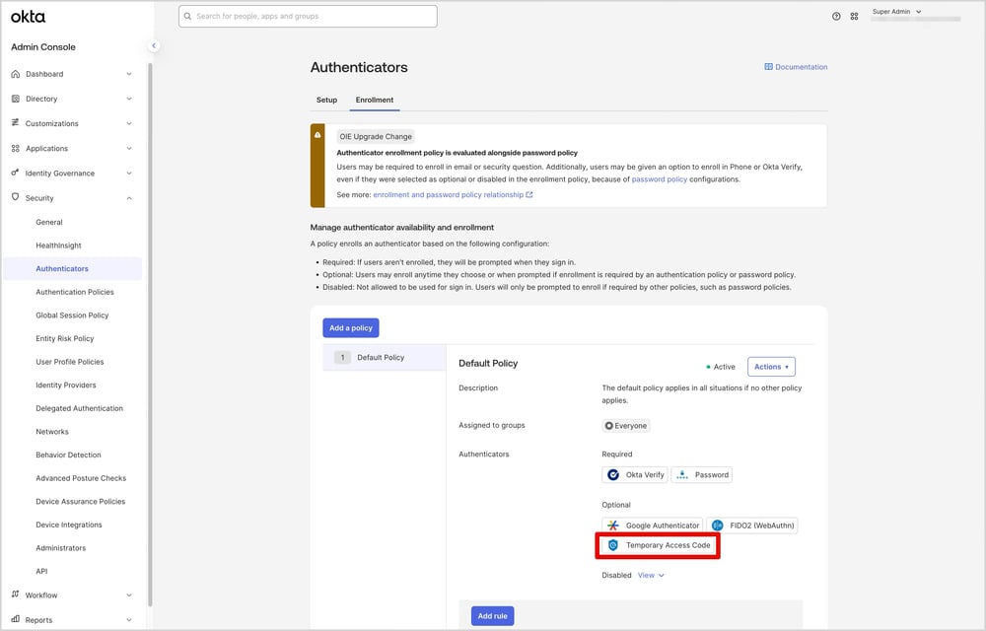Click the Google Authenticator icon
The width and height of the screenshot is (986, 631).
pyautogui.click(x=613, y=526)
